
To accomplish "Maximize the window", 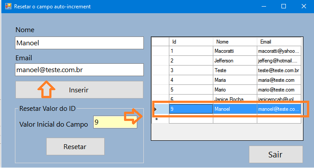I will [284, 7].
